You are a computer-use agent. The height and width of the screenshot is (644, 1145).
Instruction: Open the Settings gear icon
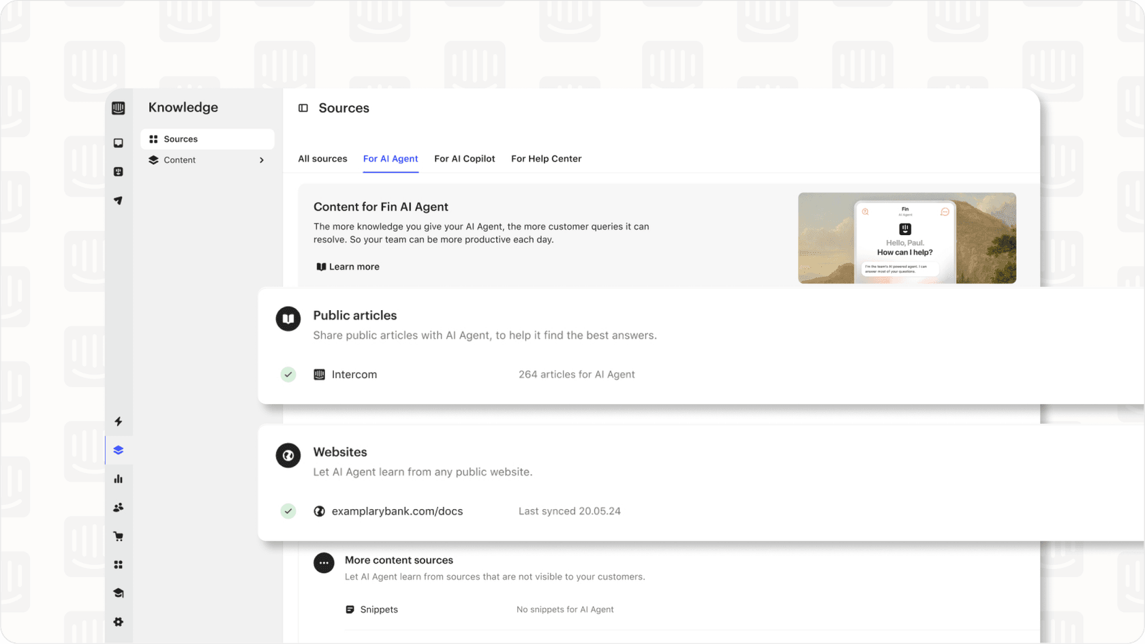119,622
